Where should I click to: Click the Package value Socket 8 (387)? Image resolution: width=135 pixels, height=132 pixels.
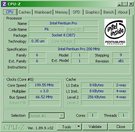coord(63,35)
